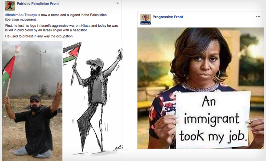This screenshot has height=161, width=266.
Task: Open options menu on Patriotic Palestinian Front post
Action: [118, 3]
